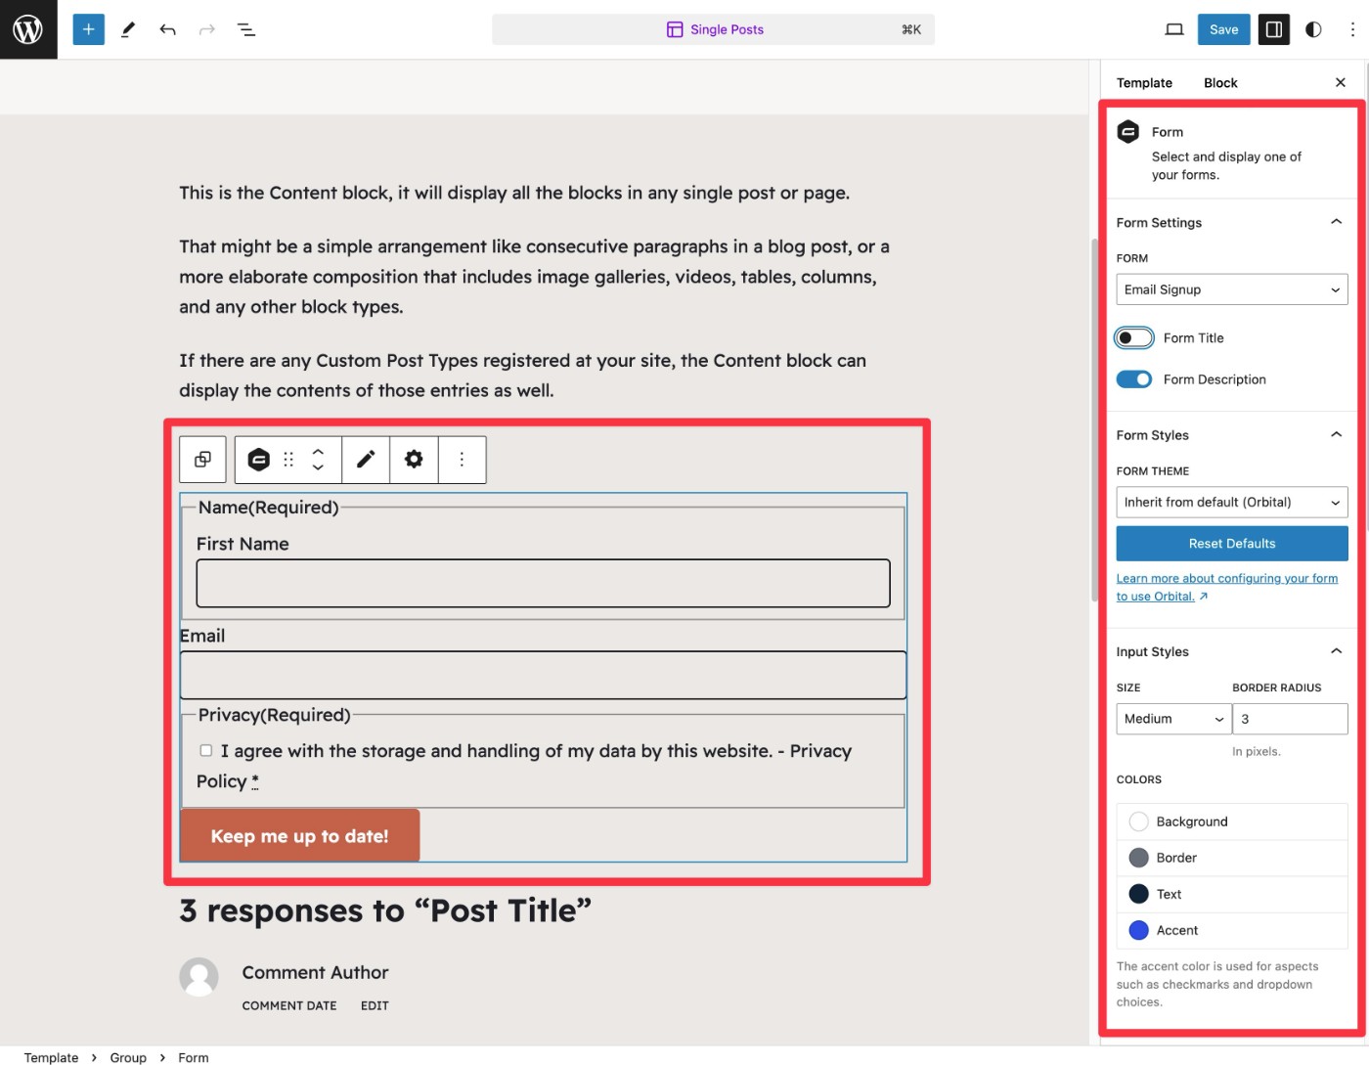1369x1065 pixels.
Task: Open the WordPress logo site menu
Action: [x=28, y=29]
